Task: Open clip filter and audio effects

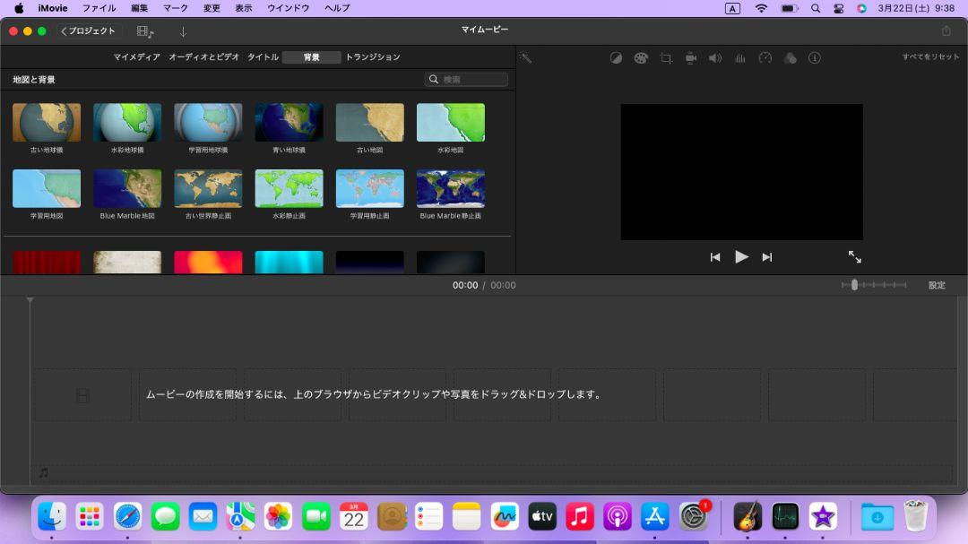Action: (791, 58)
